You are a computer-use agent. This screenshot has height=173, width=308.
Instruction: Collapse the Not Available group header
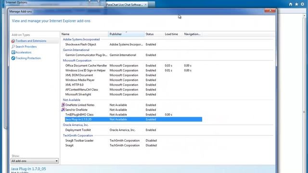72,100
